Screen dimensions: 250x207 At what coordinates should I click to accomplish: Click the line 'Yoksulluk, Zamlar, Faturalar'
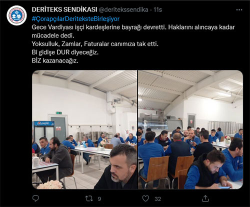tap(95, 44)
